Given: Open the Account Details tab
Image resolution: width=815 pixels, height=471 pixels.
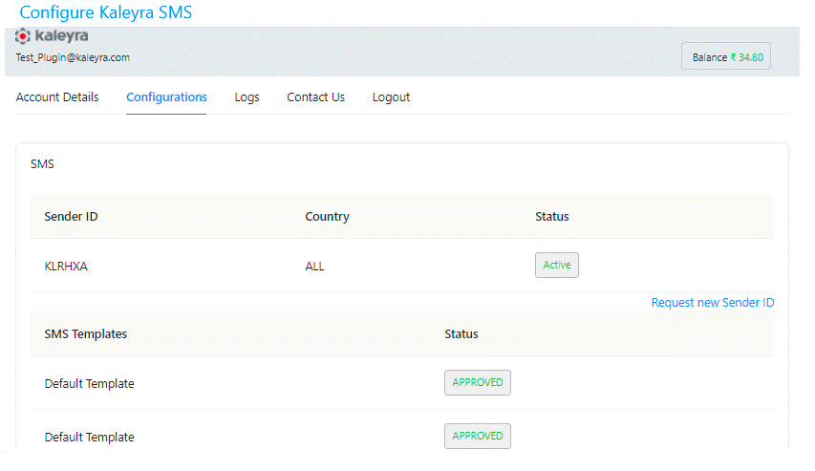Looking at the screenshot, I should [57, 97].
